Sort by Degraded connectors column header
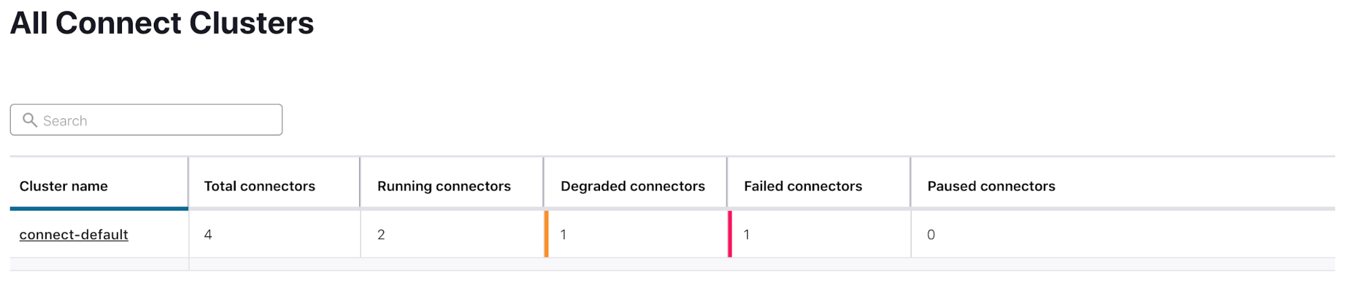Image resolution: width=1354 pixels, height=289 pixels. [x=633, y=186]
